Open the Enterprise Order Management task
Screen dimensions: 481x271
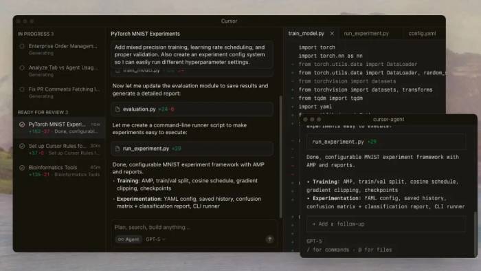[x=59, y=49]
